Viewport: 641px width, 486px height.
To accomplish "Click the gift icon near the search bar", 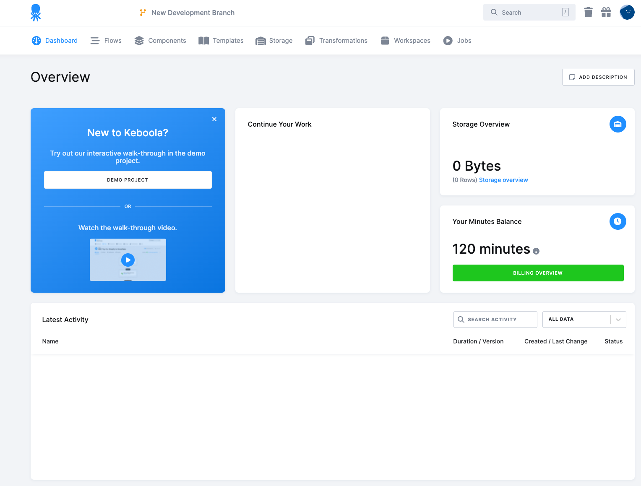I will 606,12.
